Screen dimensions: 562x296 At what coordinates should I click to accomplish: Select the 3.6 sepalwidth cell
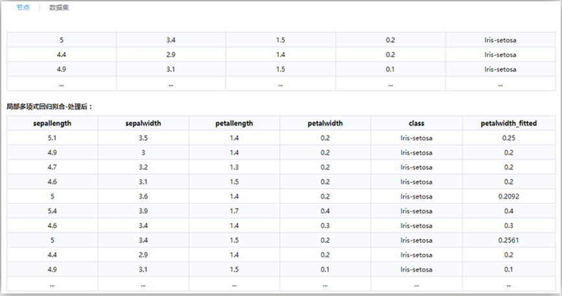point(143,196)
